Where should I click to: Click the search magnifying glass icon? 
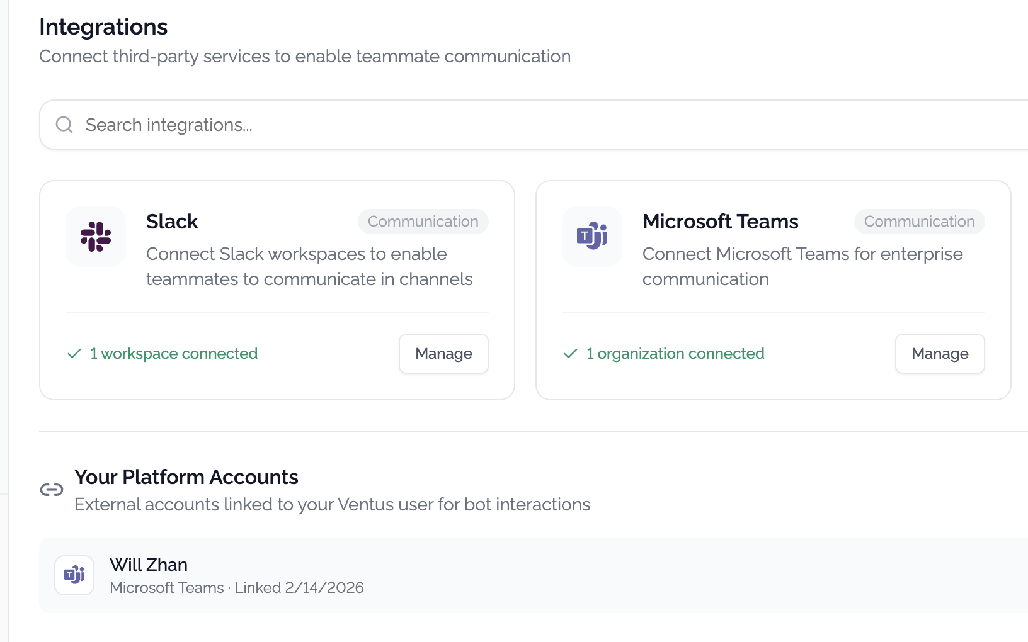[x=64, y=124]
